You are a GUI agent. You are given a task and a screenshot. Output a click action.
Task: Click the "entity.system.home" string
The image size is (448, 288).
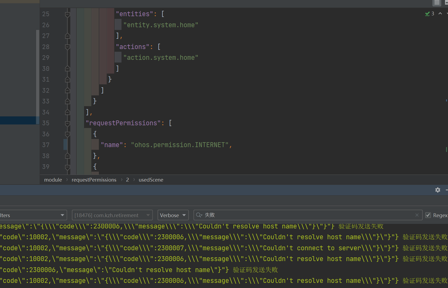pos(161,25)
